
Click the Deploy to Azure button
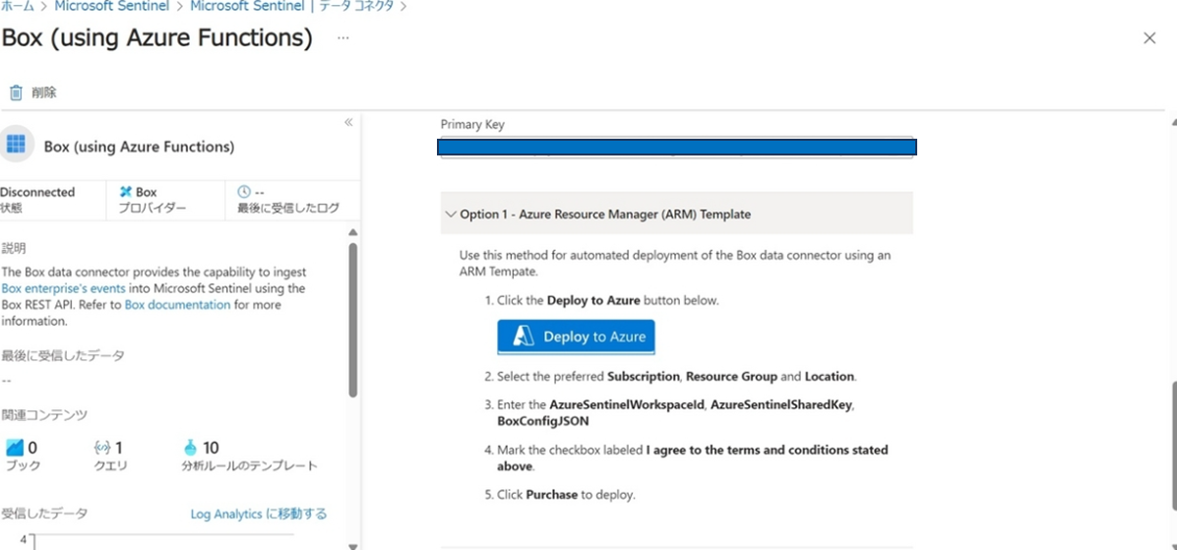[576, 336]
